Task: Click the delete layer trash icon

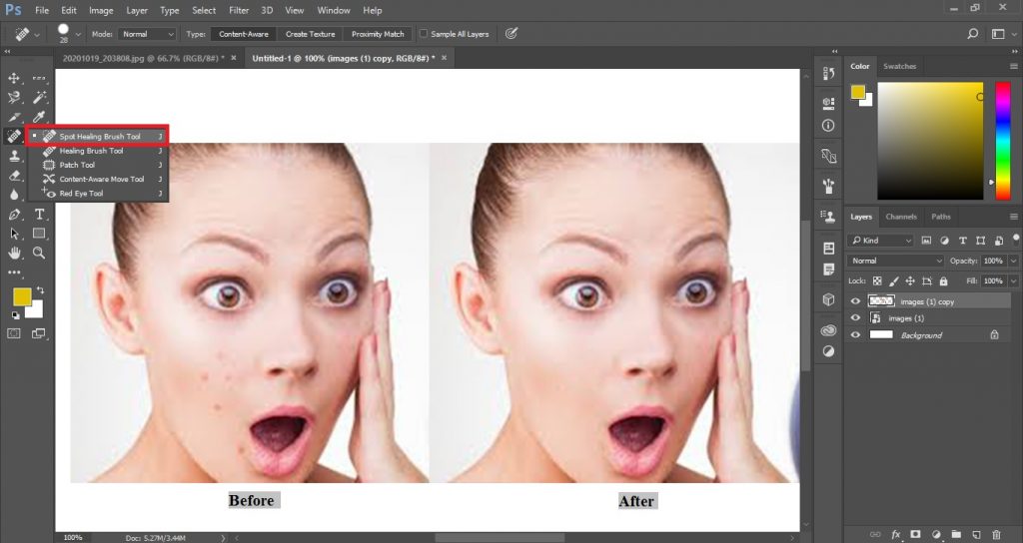Action: tap(996, 535)
